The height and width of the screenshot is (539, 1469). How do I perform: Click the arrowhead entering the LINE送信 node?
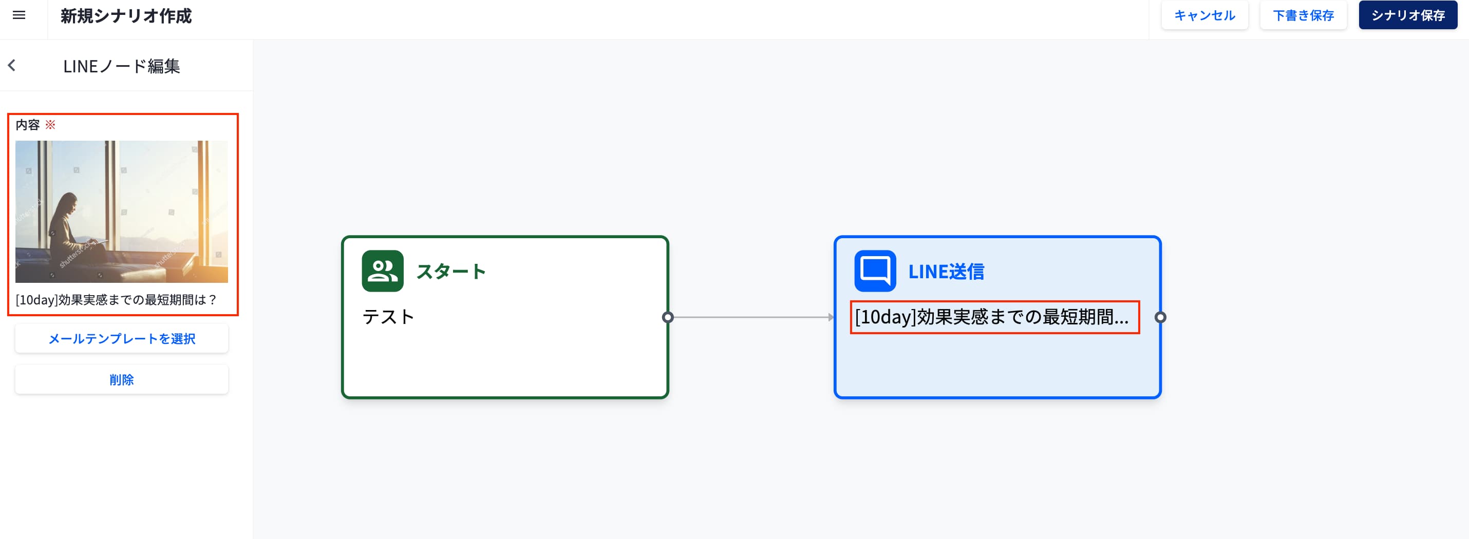click(x=831, y=317)
